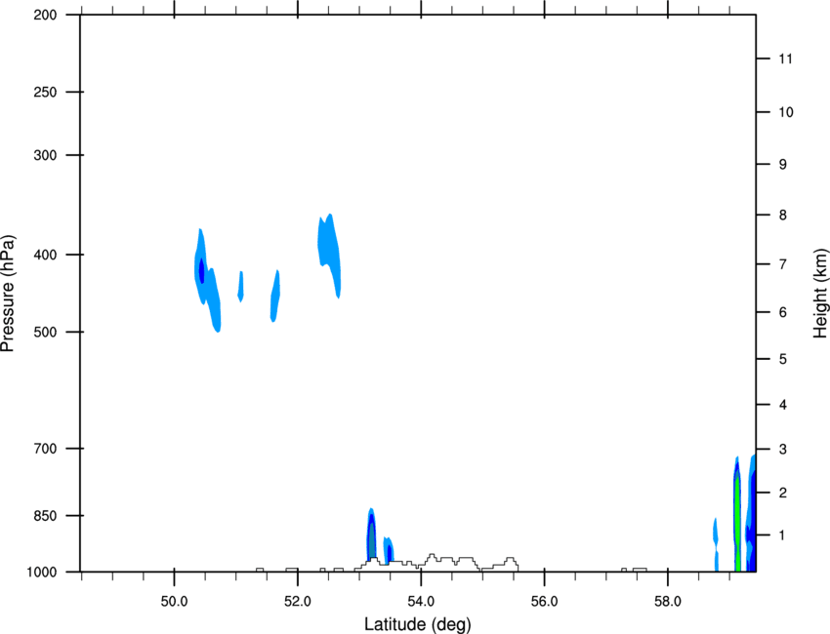Click the light-blue blob near 51.6 latitude
Viewport: 830px width, 634px height.
(274, 297)
